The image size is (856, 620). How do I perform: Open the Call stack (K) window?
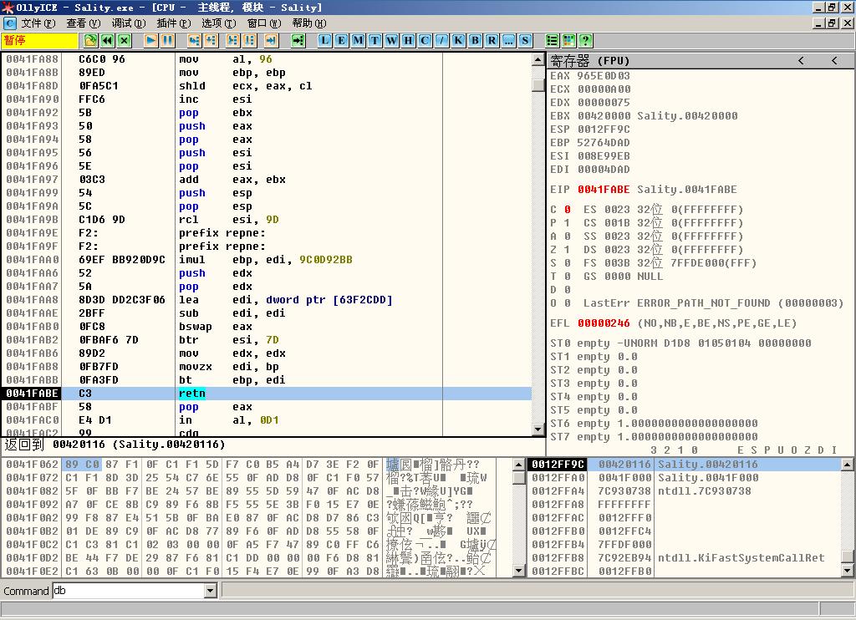[458, 40]
